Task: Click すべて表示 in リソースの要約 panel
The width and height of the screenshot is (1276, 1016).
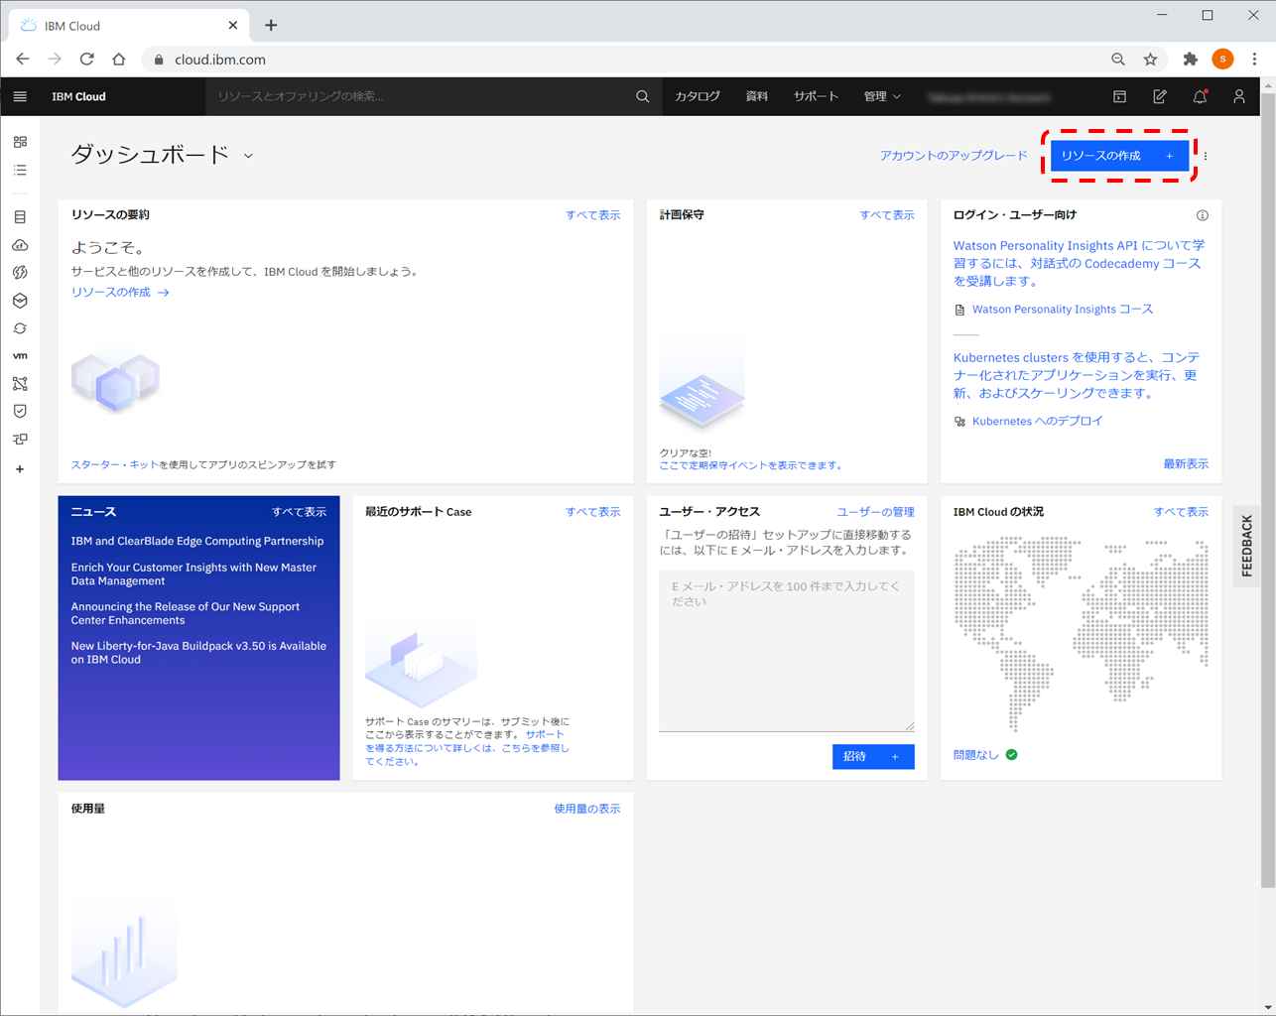Action: point(593,215)
